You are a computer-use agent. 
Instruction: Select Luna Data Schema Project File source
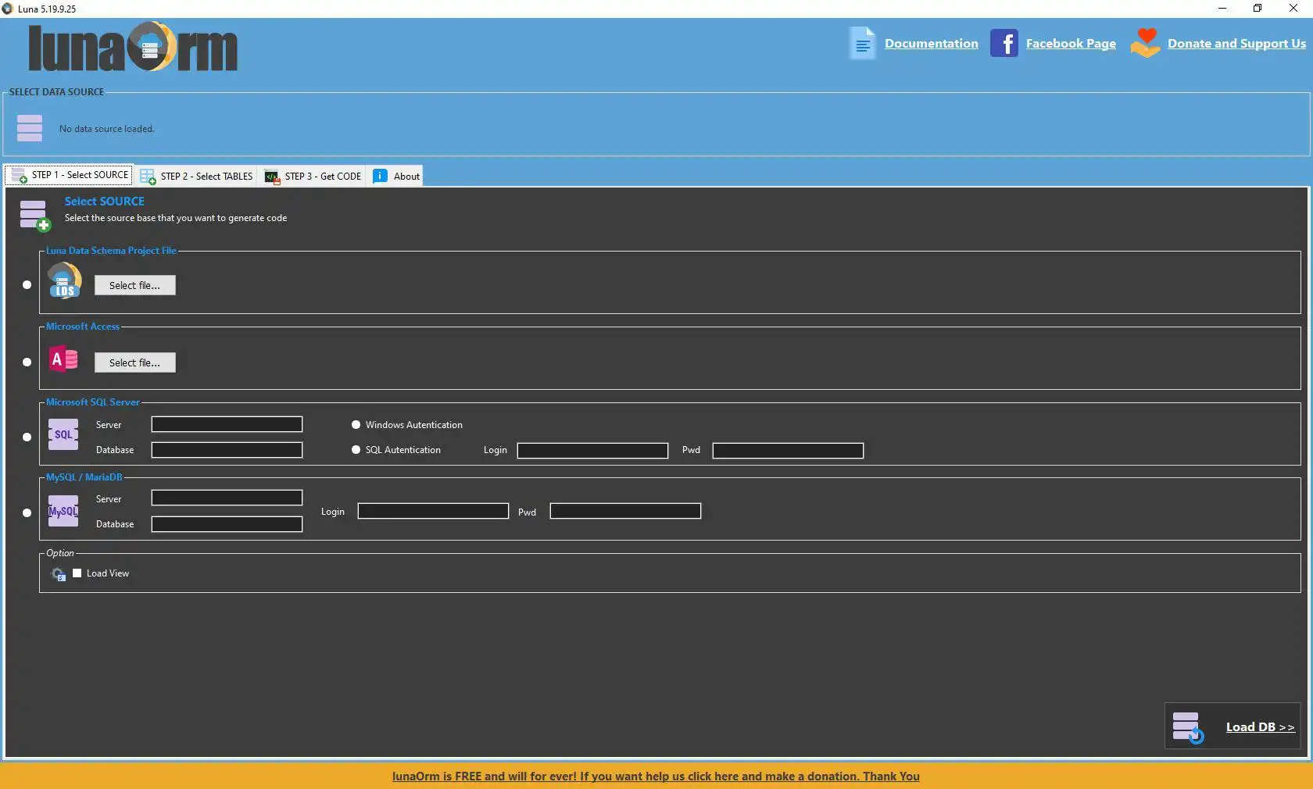27,285
